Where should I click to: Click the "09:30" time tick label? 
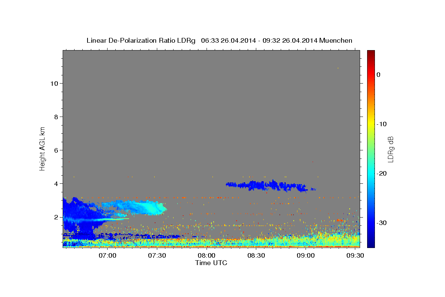pos(355,256)
